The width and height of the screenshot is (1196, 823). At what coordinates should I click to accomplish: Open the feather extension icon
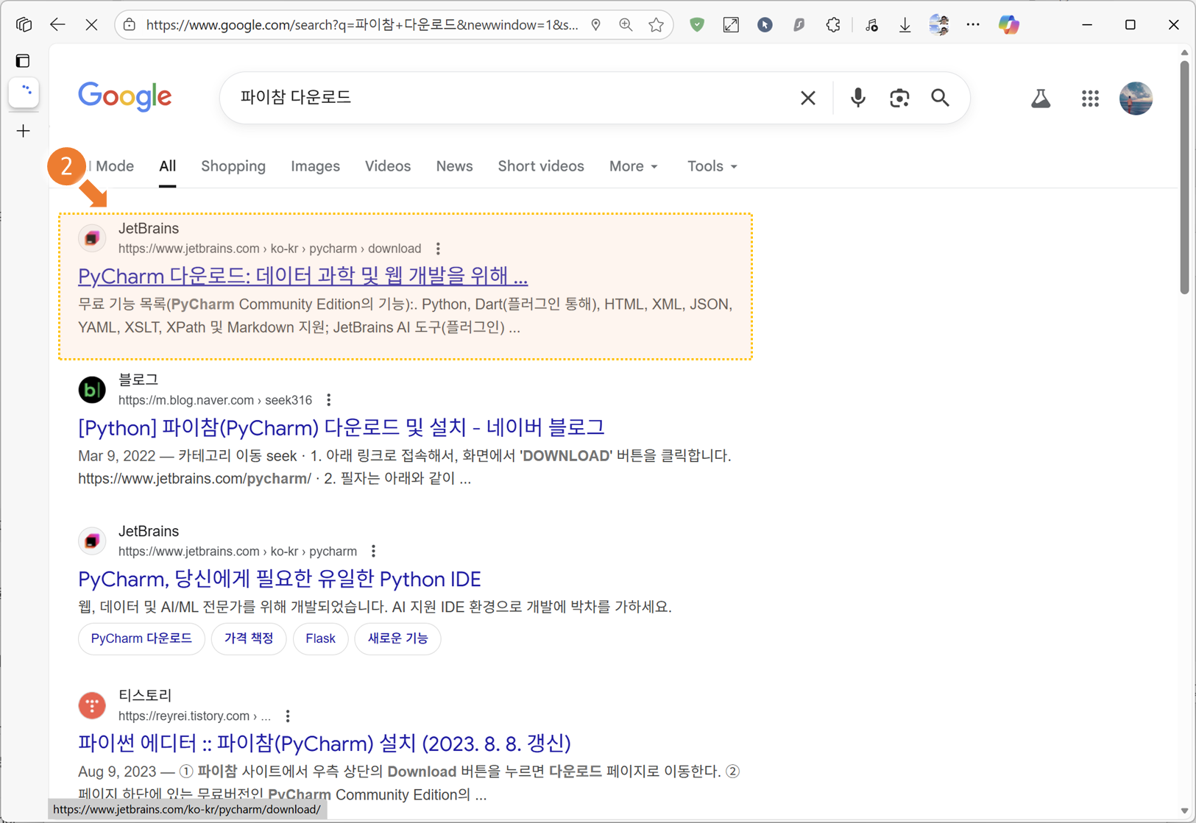pos(799,24)
